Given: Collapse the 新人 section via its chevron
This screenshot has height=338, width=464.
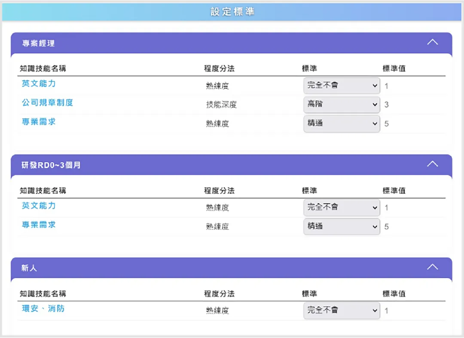Looking at the screenshot, I should coord(433,267).
